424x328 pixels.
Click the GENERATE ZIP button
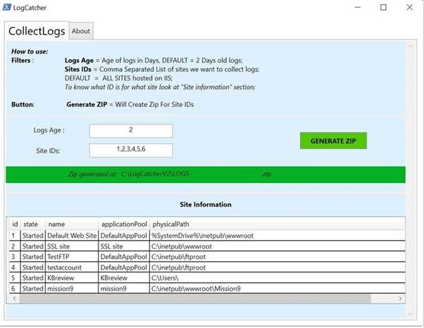[333, 141]
